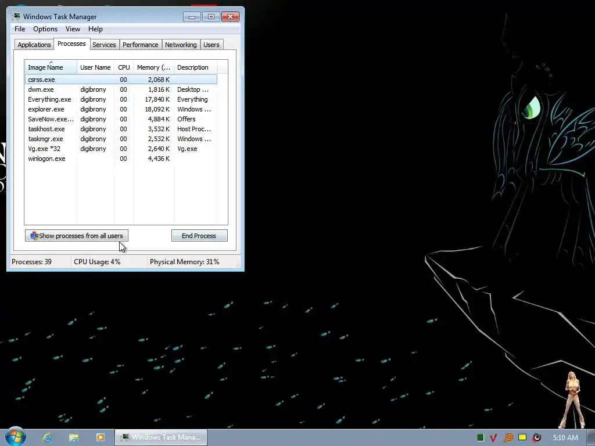
Task: Click the 5:10 AM taskbar clock
Action: coord(565,438)
